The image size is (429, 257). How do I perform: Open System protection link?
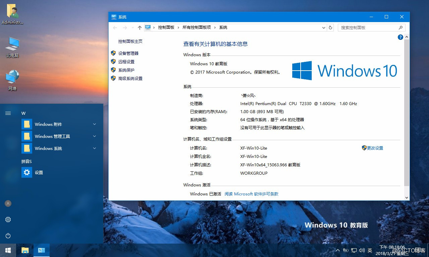[126, 70]
